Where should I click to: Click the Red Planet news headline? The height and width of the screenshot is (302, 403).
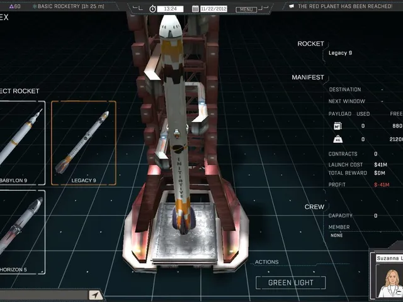point(345,6)
